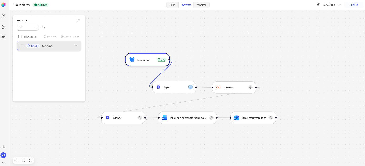This screenshot has width=365, height=166.
Task: Click output connector dot of Recurrence node
Action: point(169,60)
